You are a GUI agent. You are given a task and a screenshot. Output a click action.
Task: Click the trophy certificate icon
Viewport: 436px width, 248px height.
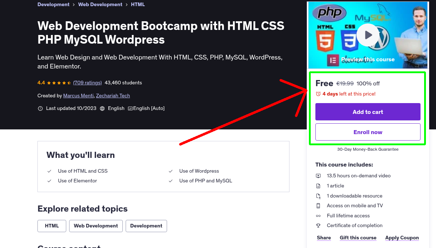[318, 226]
